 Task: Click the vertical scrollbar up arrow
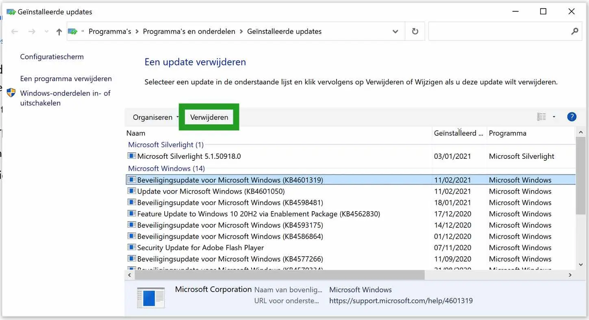580,132
